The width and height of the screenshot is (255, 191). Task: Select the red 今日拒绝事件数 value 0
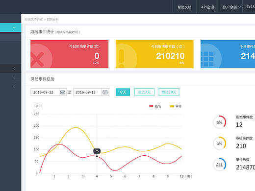pyautogui.click(x=97, y=56)
